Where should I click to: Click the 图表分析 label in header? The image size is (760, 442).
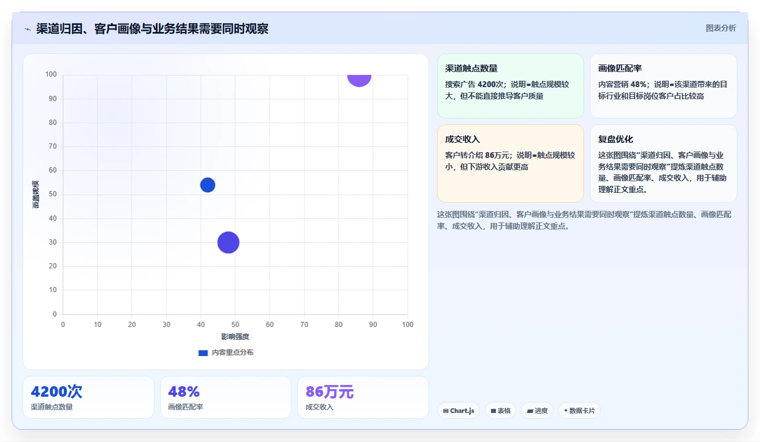tap(721, 28)
